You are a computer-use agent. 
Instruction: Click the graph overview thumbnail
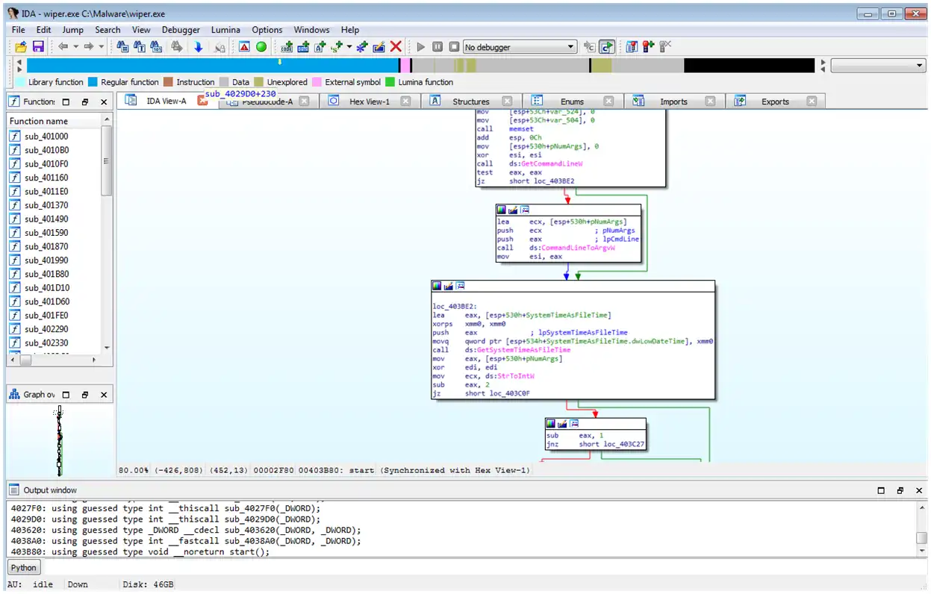pos(60,441)
